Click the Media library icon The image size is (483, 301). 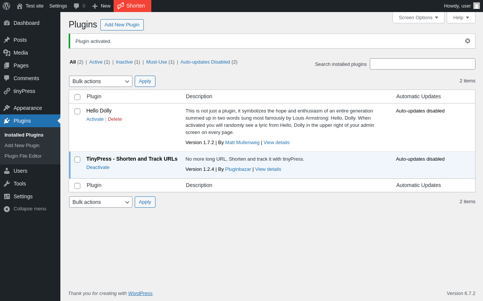coord(7,53)
